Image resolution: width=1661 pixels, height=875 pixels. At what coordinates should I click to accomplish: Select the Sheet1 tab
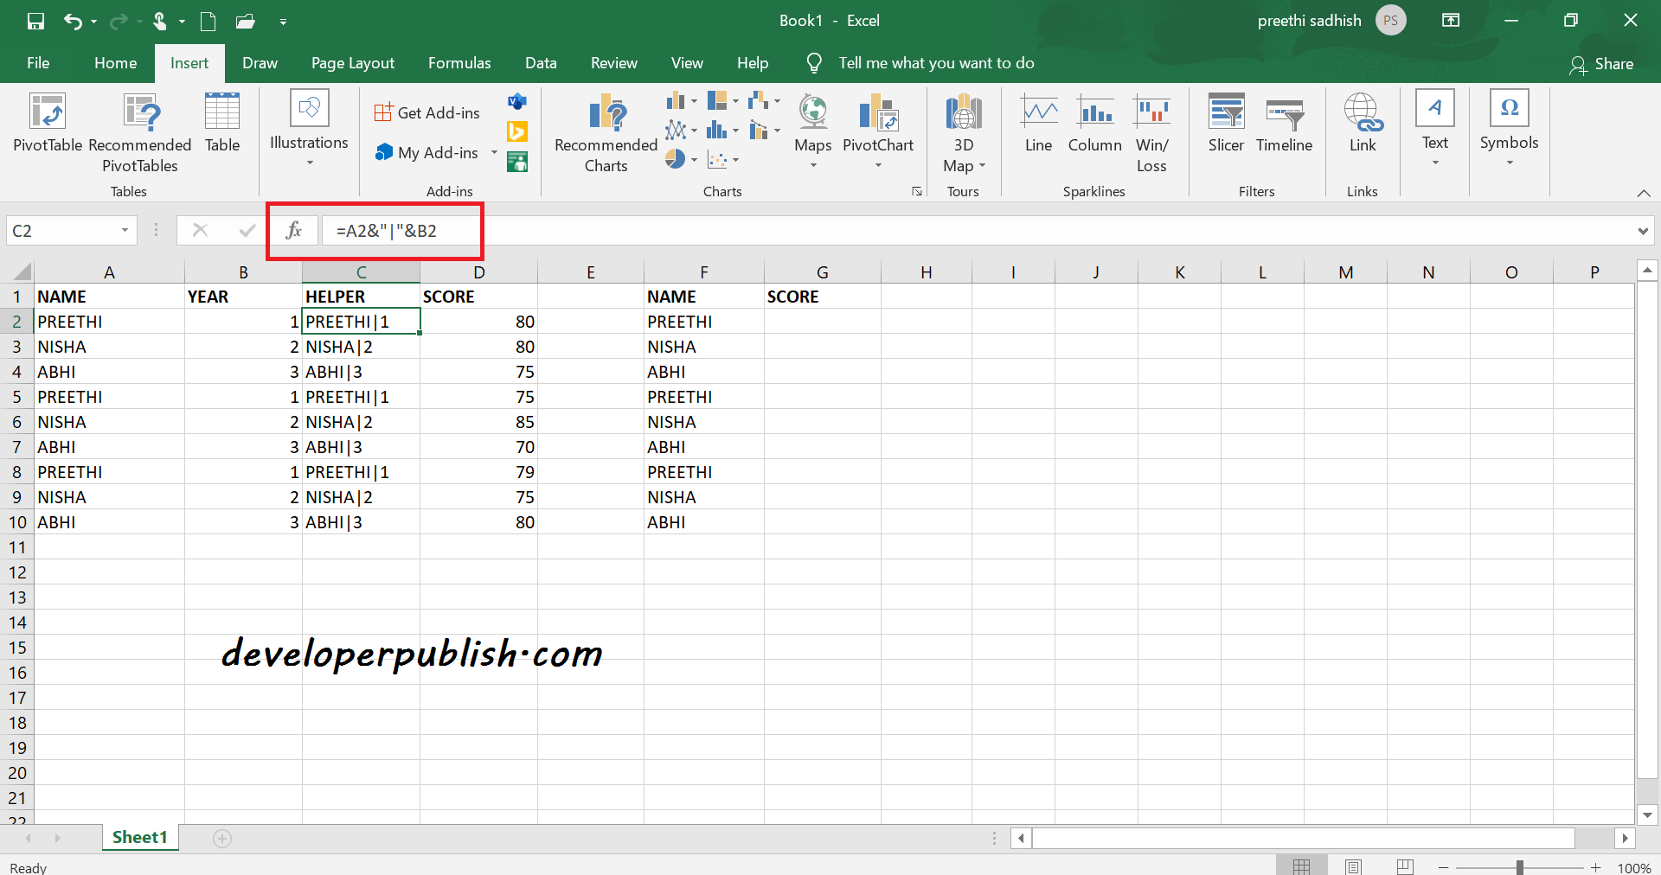(x=139, y=836)
